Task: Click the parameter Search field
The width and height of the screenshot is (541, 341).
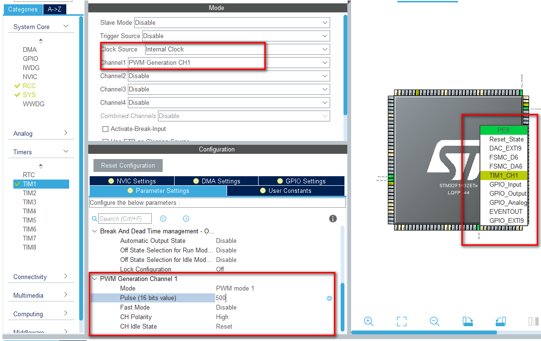Action: point(125,219)
